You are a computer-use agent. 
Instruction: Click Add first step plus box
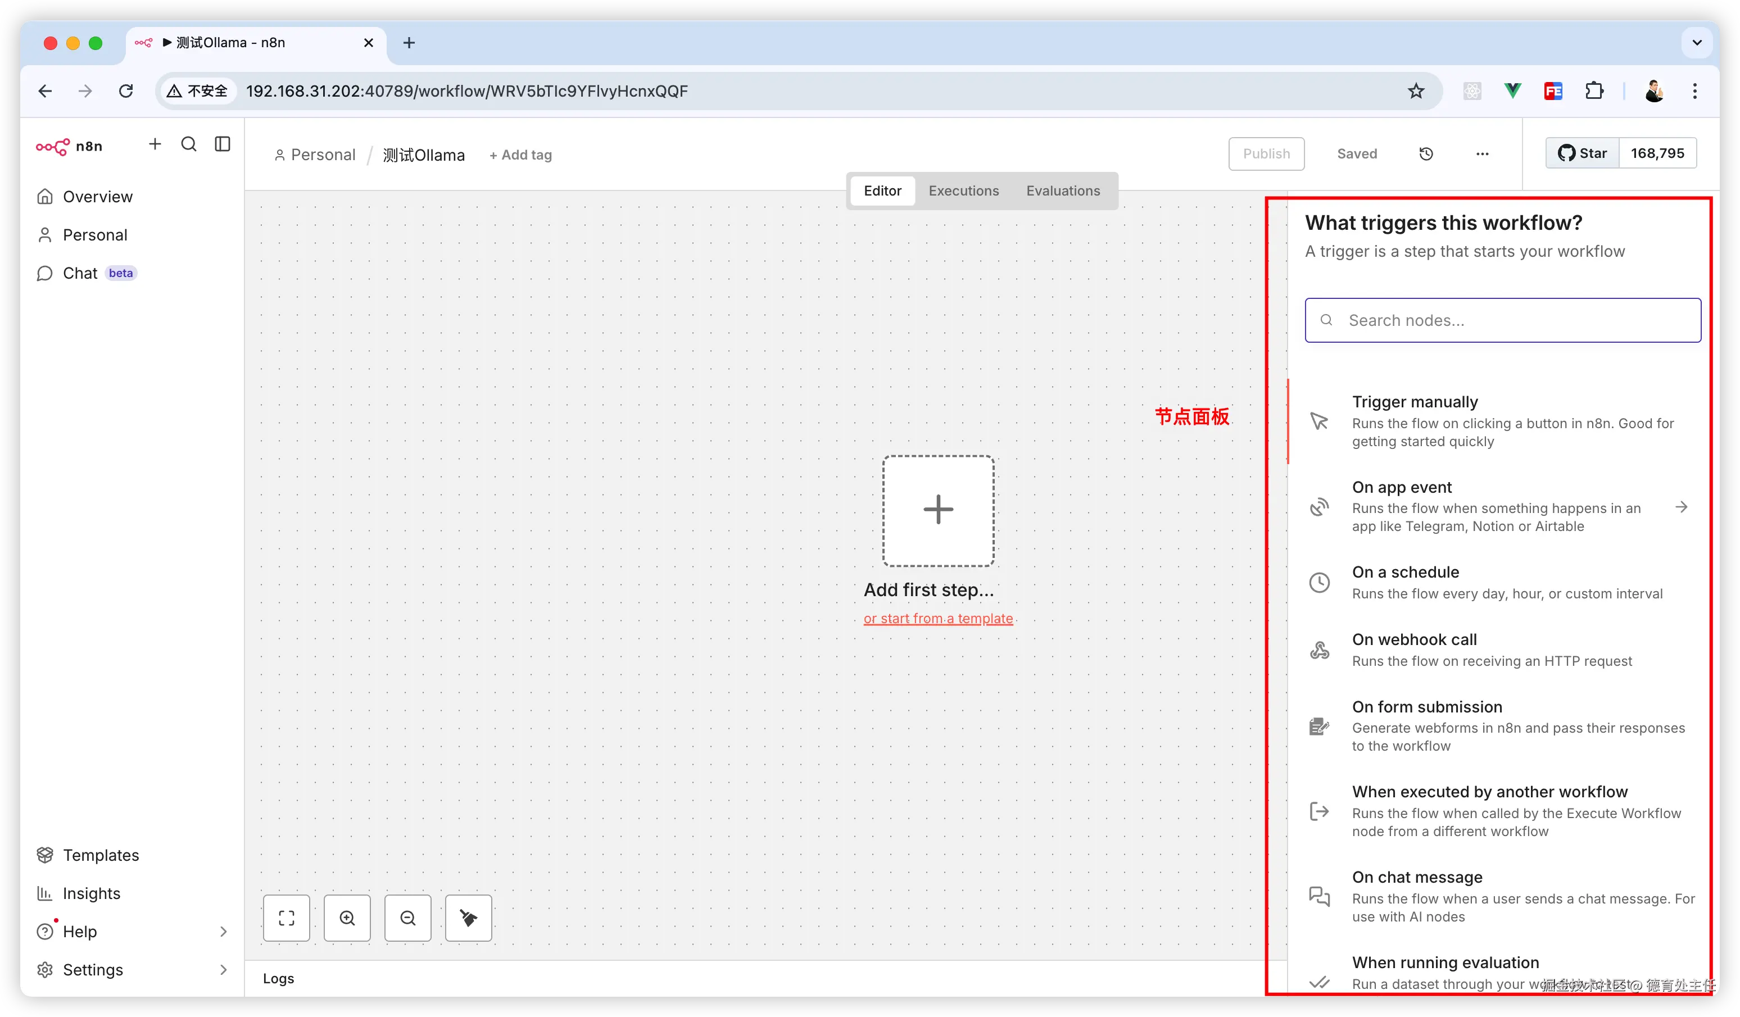tap(937, 510)
